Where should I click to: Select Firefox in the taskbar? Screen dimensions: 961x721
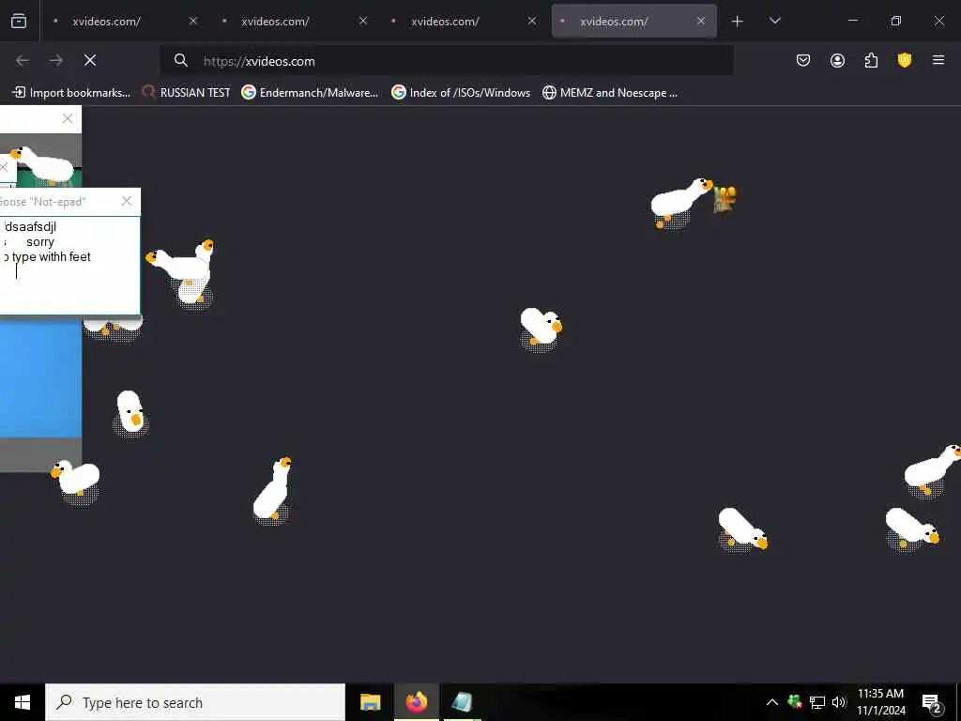[416, 702]
